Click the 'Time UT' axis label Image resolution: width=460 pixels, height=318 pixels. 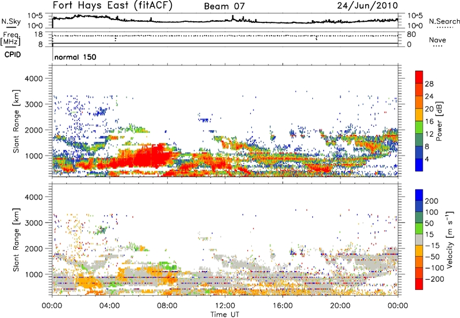(x=225, y=315)
